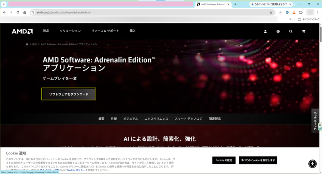The image size is (322, 174).
Task: Click ソフトウェアをダウンロード button
Action: pyautogui.click(x=69, y=94)
